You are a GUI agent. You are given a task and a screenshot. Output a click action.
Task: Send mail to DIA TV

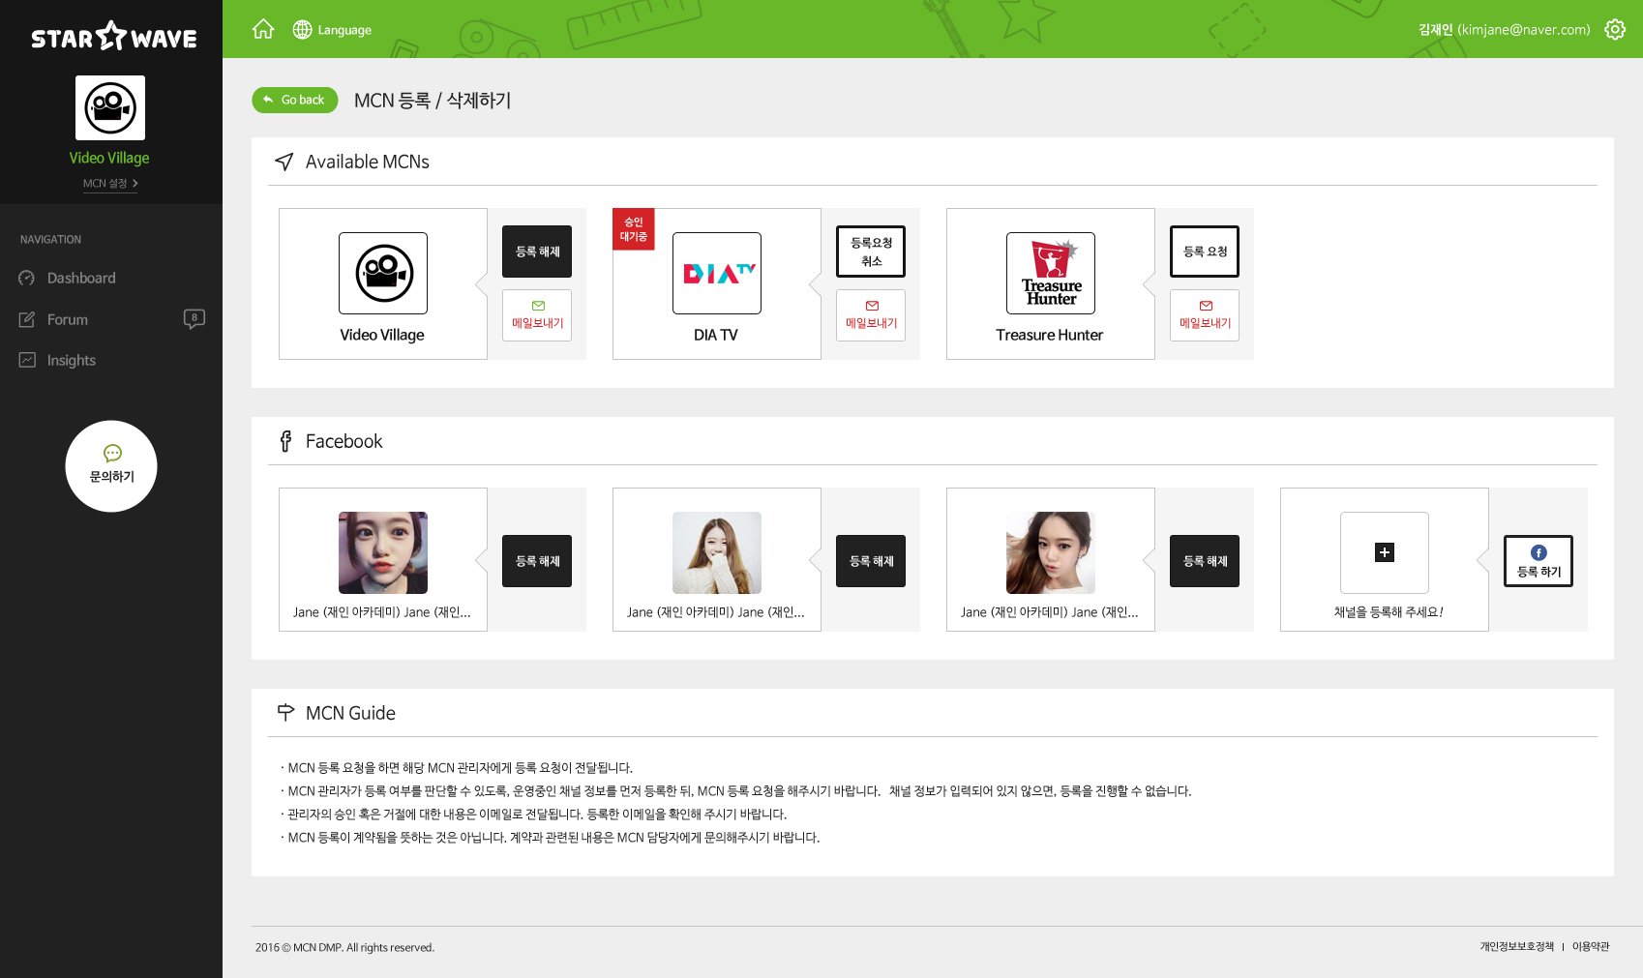[871, 315]
